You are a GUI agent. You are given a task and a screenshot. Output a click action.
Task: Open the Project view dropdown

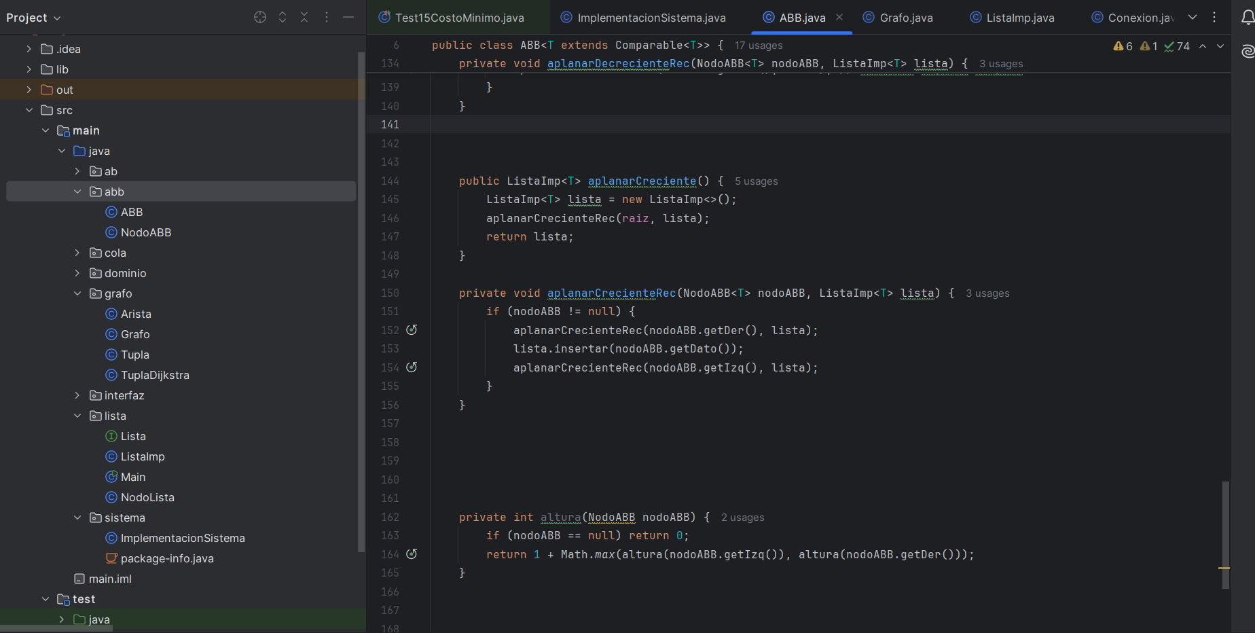coord(33,18)
